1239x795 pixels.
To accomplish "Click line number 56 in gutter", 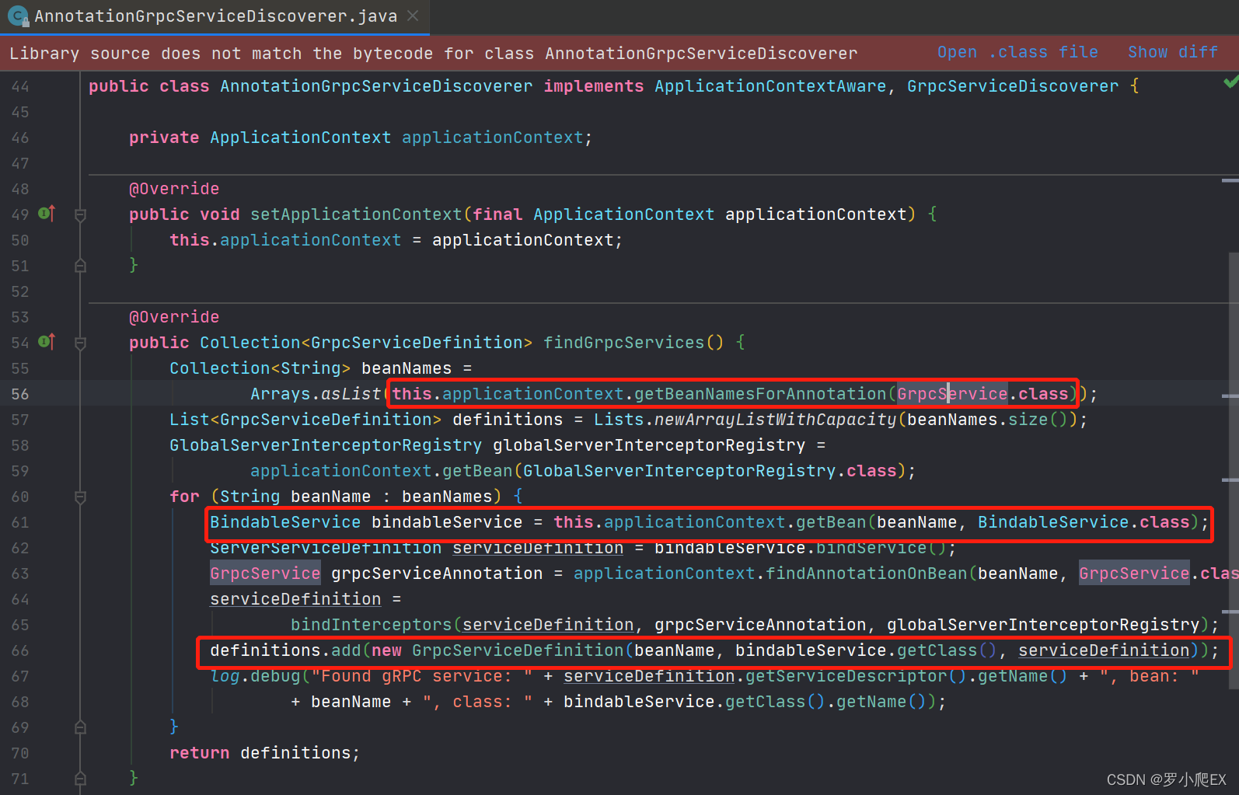I will 20,394.
